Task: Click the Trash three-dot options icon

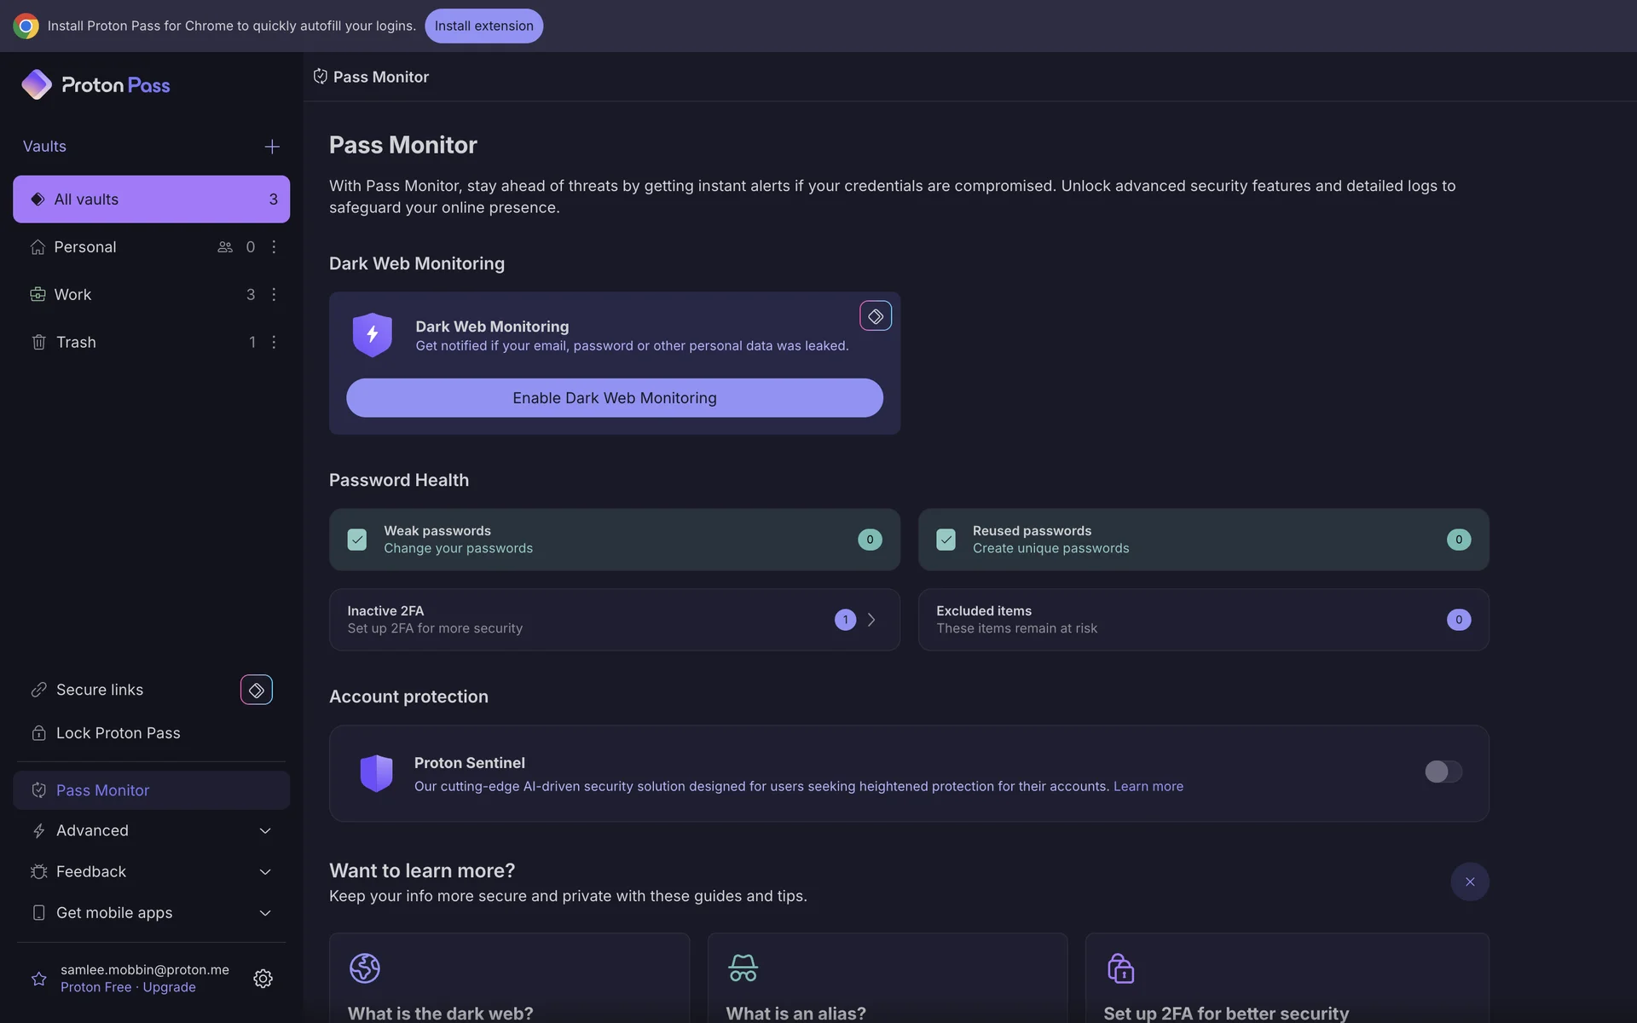Action: point(274,342)
